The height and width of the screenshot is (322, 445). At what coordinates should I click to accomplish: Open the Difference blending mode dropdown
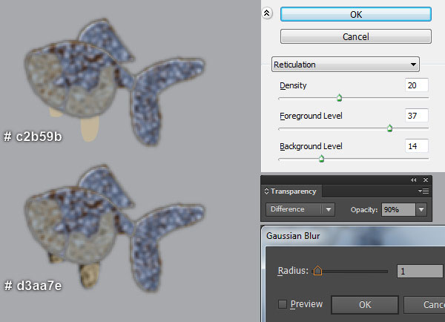[300, 209]
